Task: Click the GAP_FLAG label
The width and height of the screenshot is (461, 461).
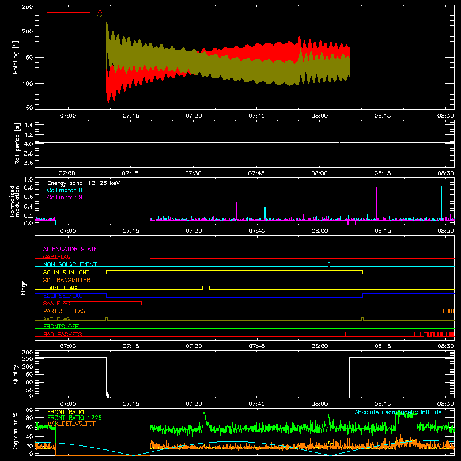Action: coord(56,256)
